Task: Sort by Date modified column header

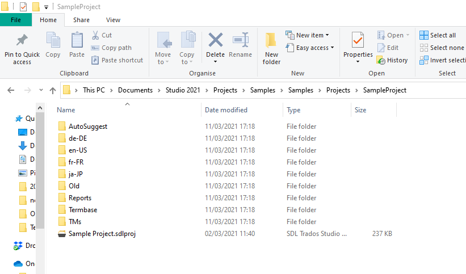Action: click(226, 110)
